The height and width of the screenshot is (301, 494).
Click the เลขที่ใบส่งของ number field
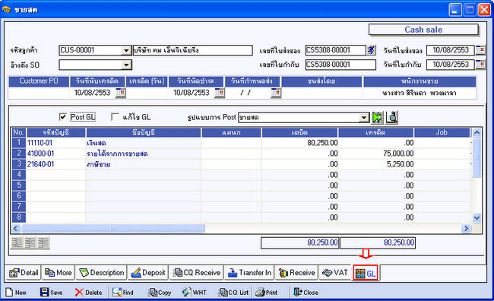pyautogui.click(x=335, y=50)
